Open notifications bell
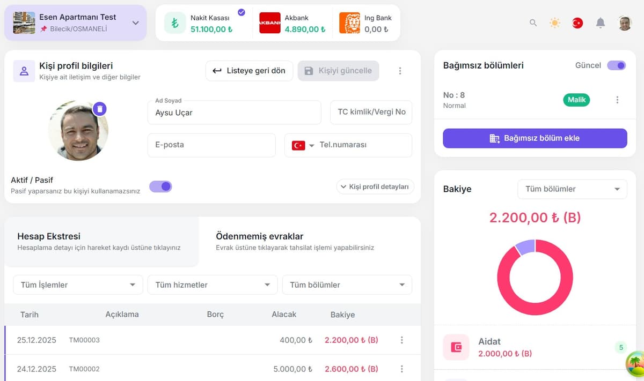This screenshot has width=644, height=381. (x=601, y=23)
